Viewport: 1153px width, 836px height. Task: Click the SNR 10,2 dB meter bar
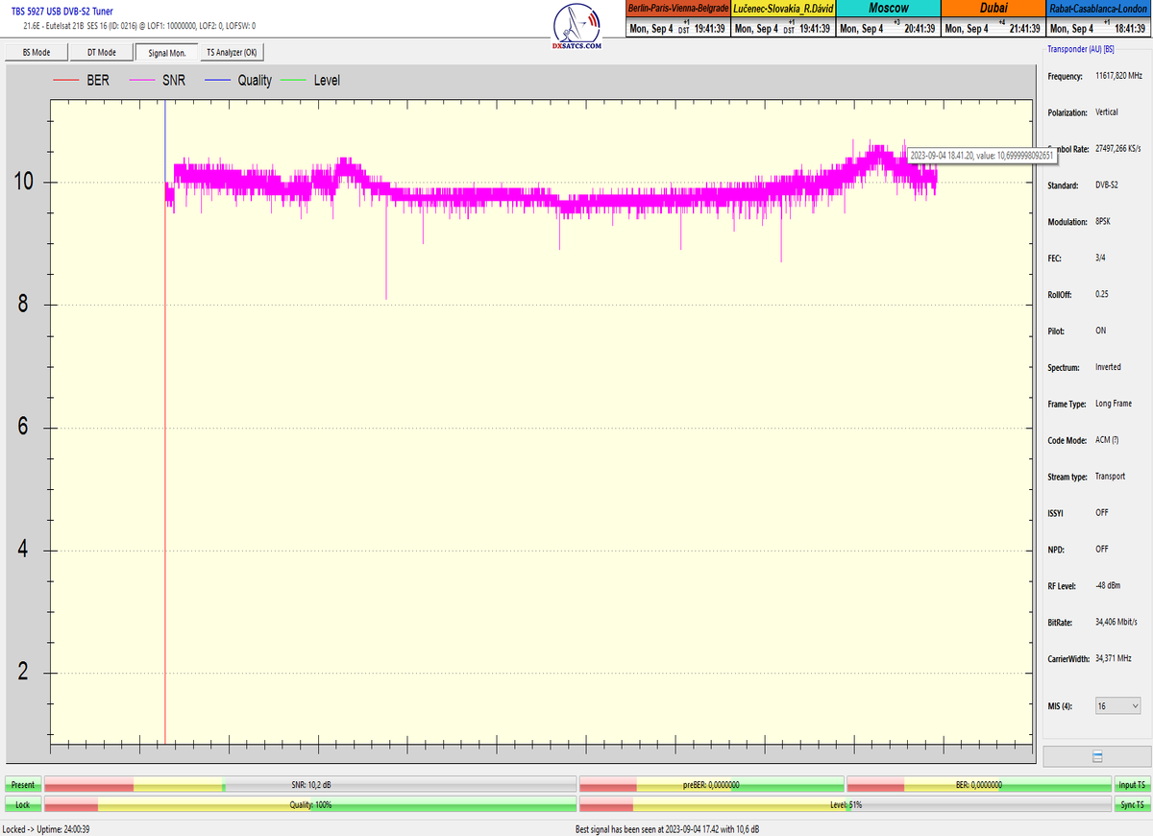pos(310,785)
